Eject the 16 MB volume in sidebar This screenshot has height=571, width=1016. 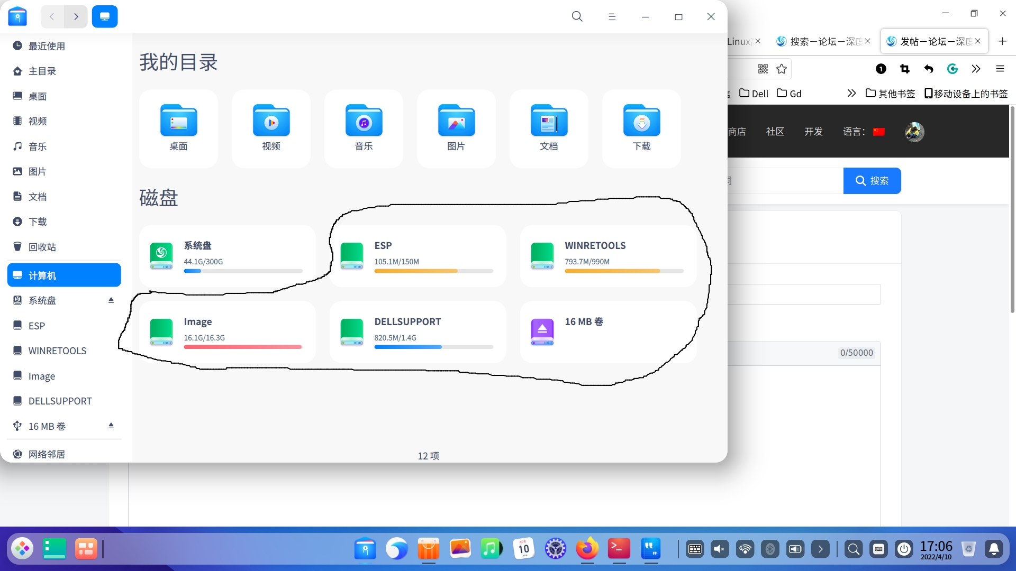coord(111,426)
